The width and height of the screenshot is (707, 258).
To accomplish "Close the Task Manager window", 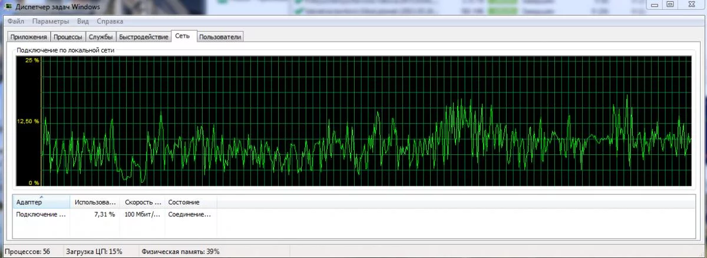I will [x=692, y=5].
